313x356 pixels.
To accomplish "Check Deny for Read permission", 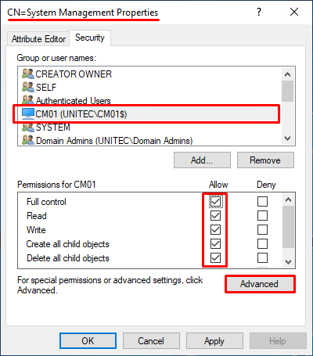I will point(262,216).
